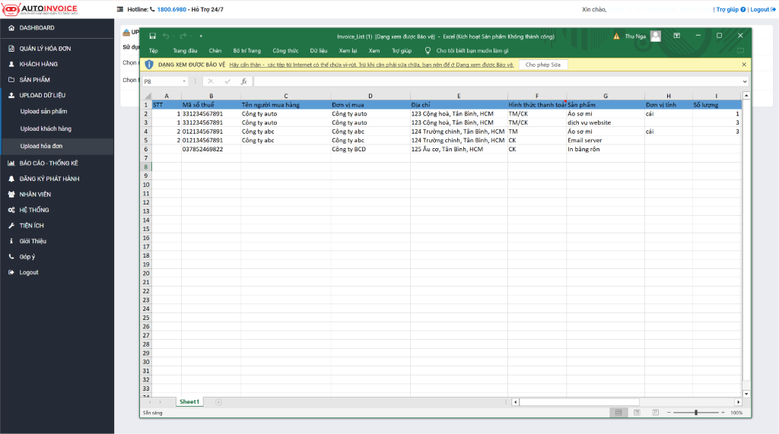The height and width of the screenshot is (434, 779).
Task: Open the Thu Nga account avatar
Action: pyautogui.click(x=656, y=36)
